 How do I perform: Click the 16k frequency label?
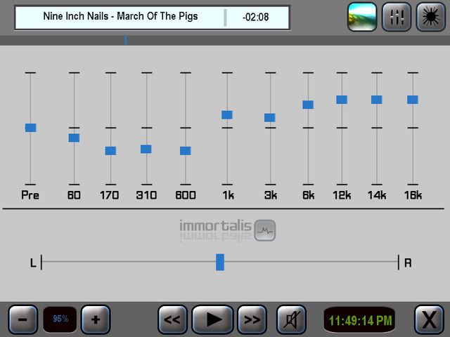coord(413,195)
